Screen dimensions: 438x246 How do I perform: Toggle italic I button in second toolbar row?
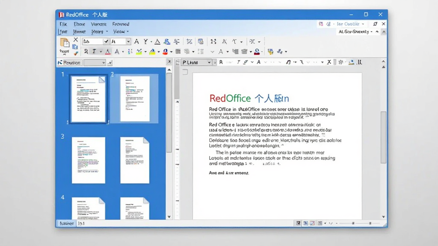tap(94, 52)
